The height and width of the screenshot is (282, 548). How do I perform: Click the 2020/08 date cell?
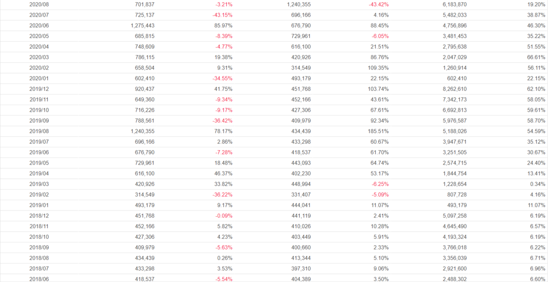pos(39,4)
